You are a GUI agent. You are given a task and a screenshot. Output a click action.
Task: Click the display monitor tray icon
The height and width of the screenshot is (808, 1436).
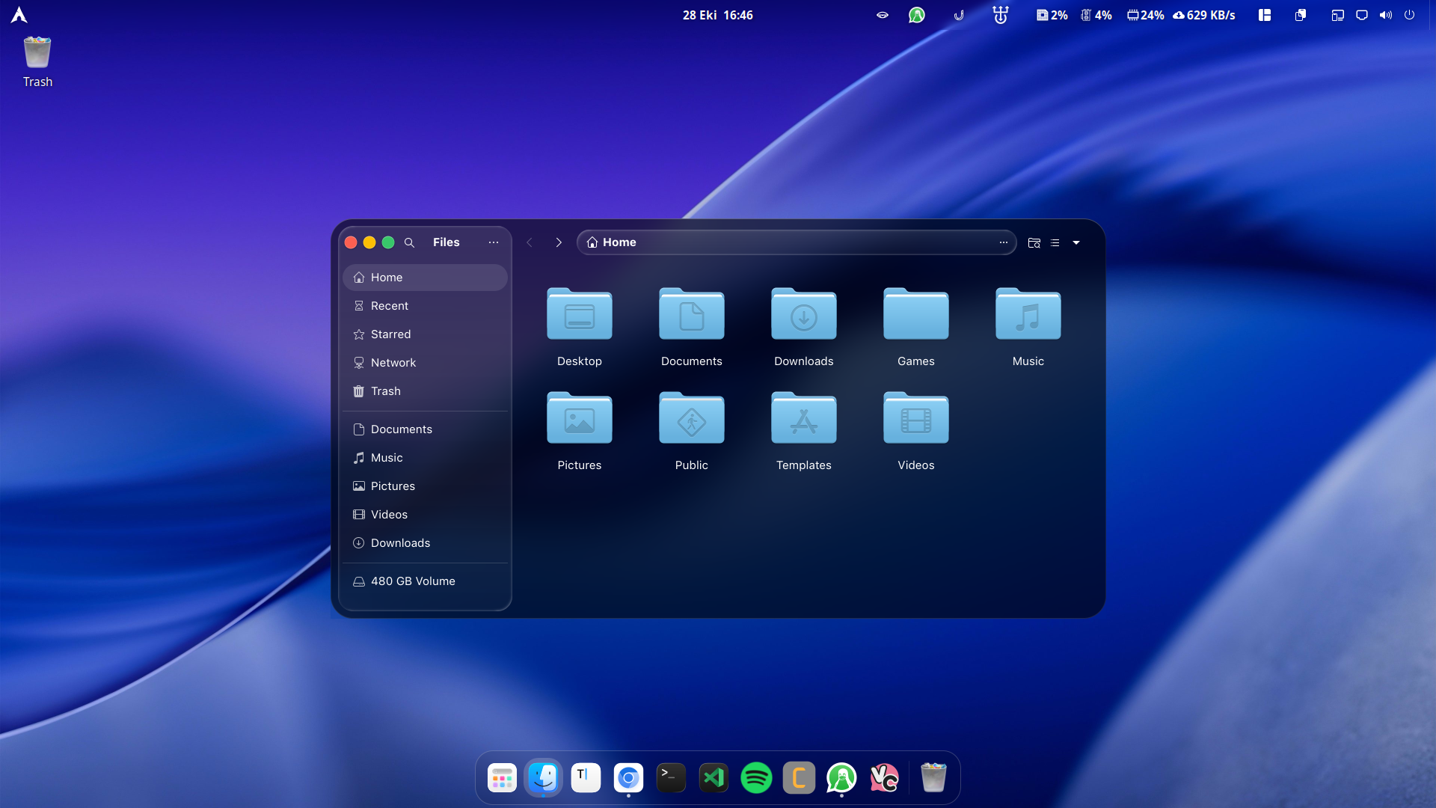[1362, 15]
